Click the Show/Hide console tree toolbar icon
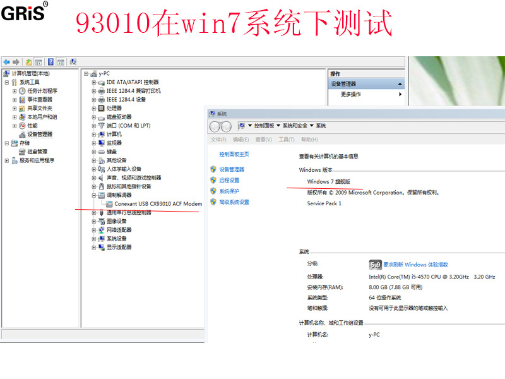This screenshot has height=379, width=505. [39, 62]
